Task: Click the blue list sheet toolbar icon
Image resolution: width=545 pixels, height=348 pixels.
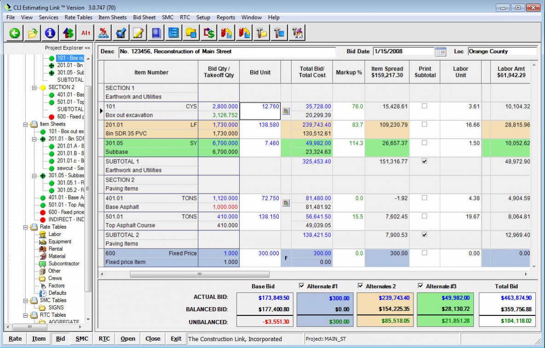Action: click(174, 33)
